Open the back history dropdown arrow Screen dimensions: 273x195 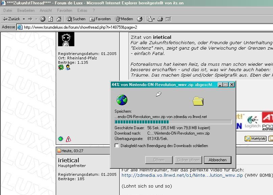(24, 19)
